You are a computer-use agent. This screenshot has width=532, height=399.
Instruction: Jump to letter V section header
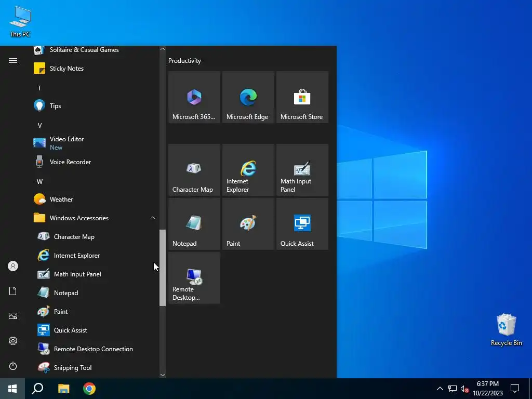[39, 126]
